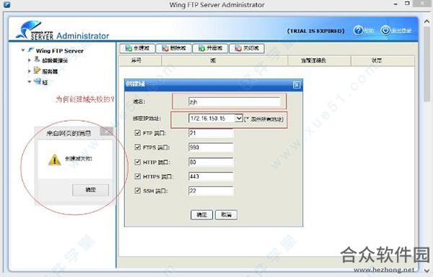This screenshot has height=277, width=433.
Task: Uncheck the HTTPS port checkbox
Action: tap(138, 176)
